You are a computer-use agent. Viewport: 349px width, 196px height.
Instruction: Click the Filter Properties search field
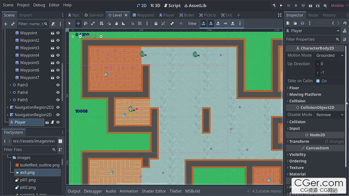313,39
